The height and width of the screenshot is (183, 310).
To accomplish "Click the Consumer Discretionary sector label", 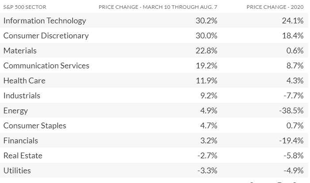I will tap(46, 36).
